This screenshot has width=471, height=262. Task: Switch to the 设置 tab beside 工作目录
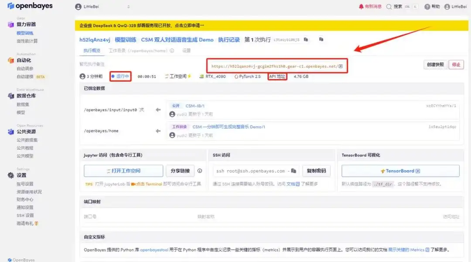pos(187,50)
